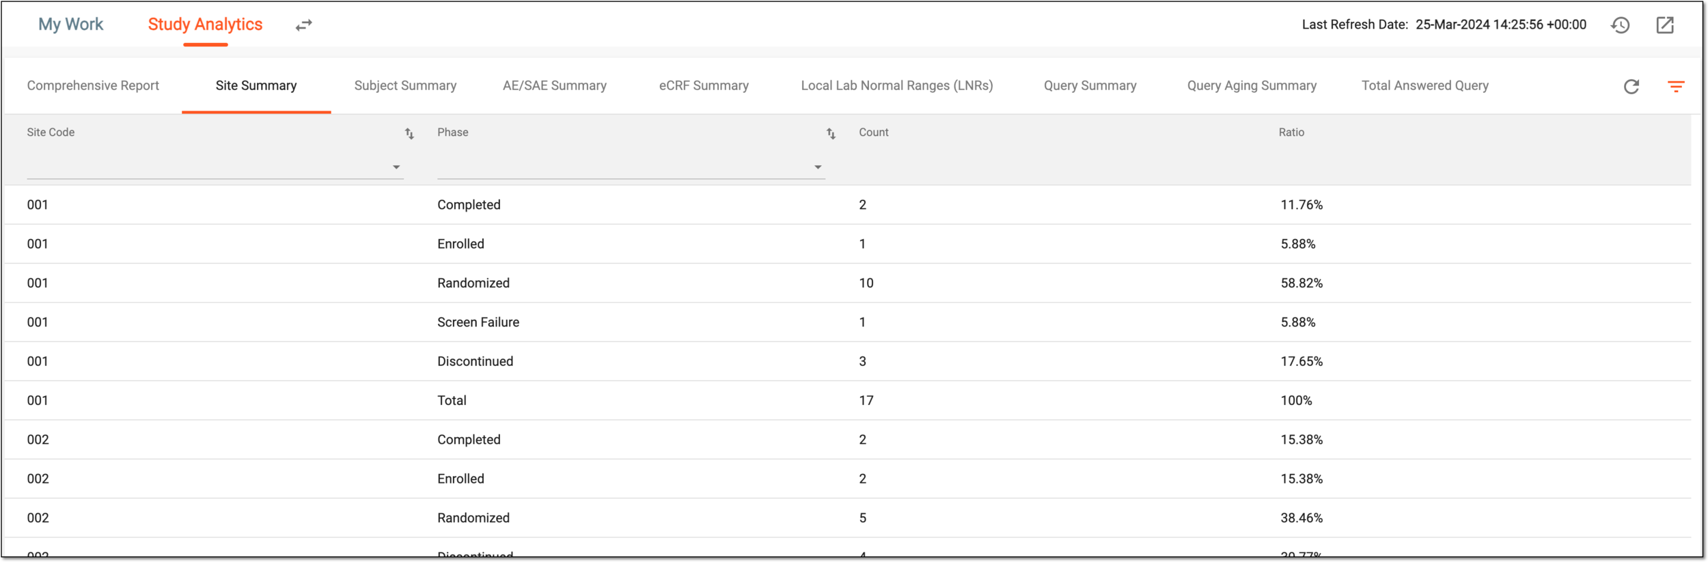Viewport: 1708px width, 562px height.
Task: Switch to Query Summary tab
Action: coord(1090,86)
